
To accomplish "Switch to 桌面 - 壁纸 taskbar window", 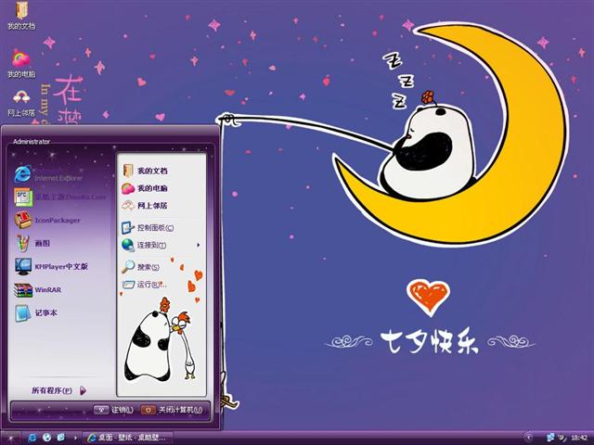I will coord(128,438).
